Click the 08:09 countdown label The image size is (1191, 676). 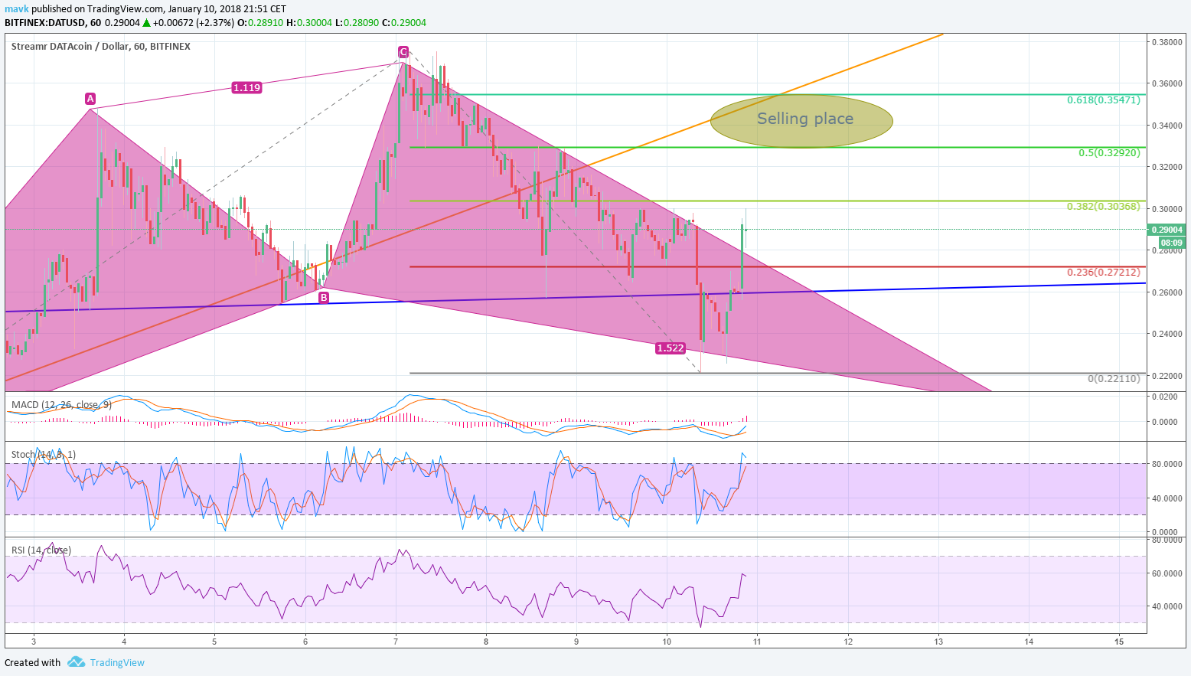1173,243
